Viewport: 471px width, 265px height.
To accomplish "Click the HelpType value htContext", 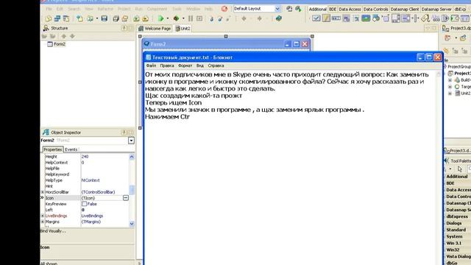I will 91,180.
